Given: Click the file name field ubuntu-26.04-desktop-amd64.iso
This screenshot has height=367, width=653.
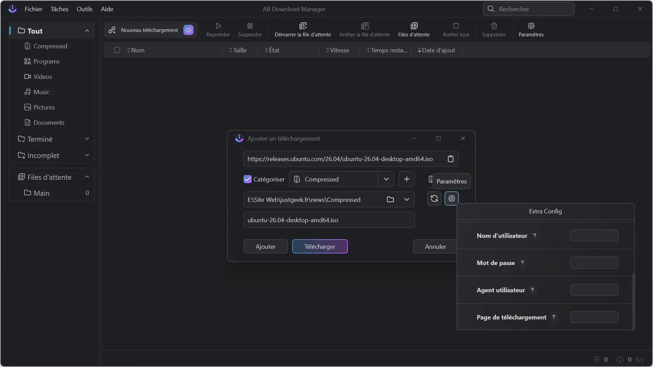Looking at the screenshot, I should click(329, 220).
